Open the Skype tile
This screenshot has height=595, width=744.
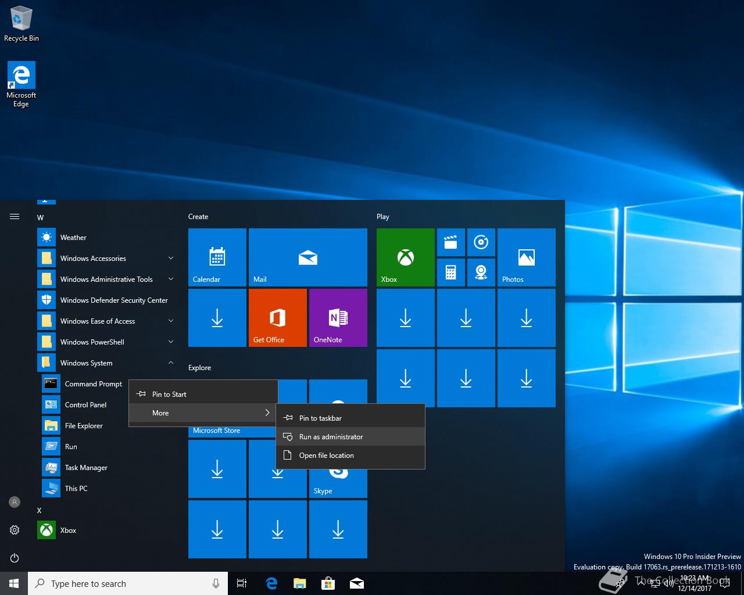[338, 483]
